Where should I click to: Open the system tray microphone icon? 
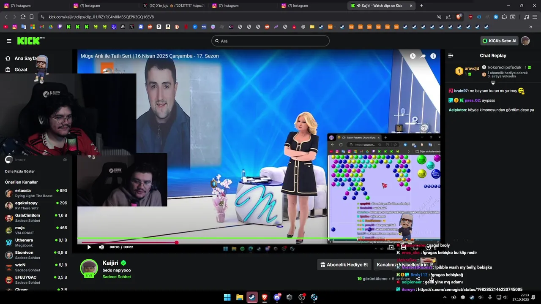(x=489, y=297)
